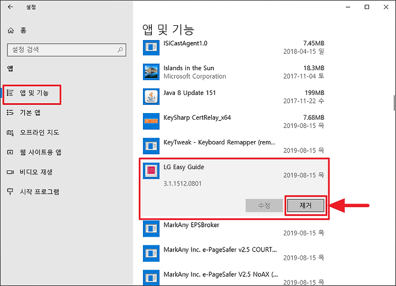The image size is (396, 286).
Task: Open 비디오 재생 settings page
Action: 36,172
